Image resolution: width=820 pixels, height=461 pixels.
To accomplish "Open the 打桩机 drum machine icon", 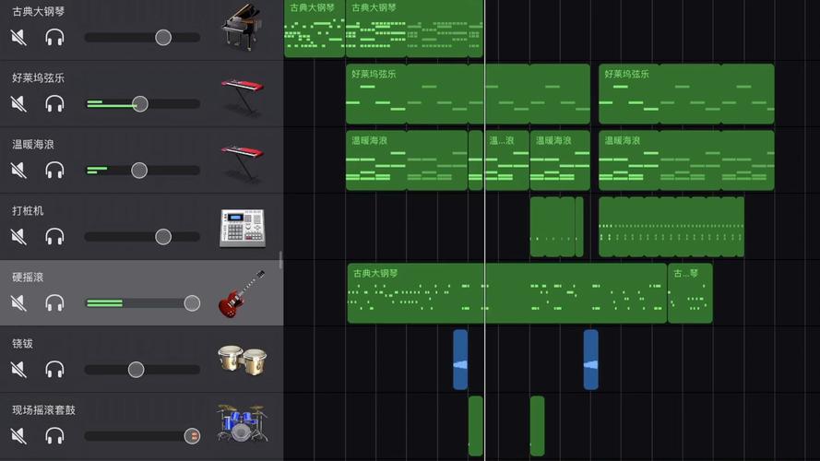I will coord(242,229).
